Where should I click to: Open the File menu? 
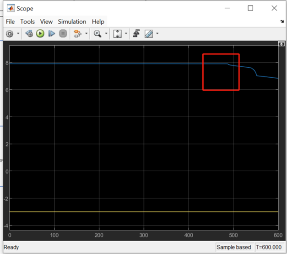10,22
